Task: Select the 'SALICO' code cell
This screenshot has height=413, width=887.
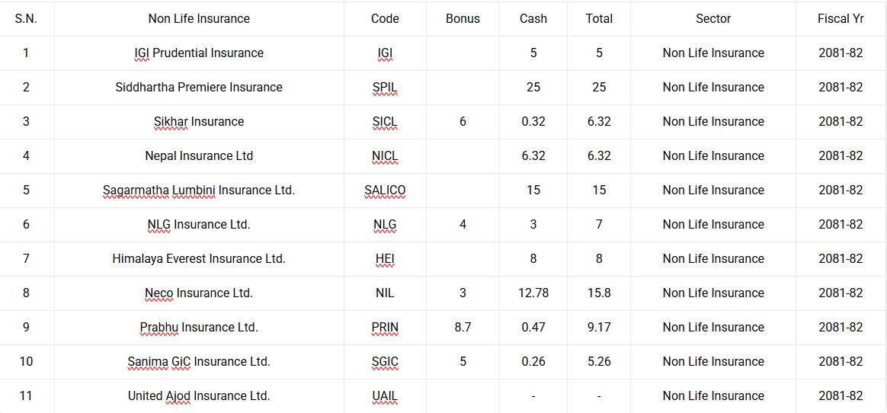Action: coord(385,190)
